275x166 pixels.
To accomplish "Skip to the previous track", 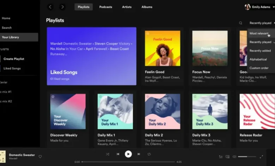I will click(x=118, y=154).
